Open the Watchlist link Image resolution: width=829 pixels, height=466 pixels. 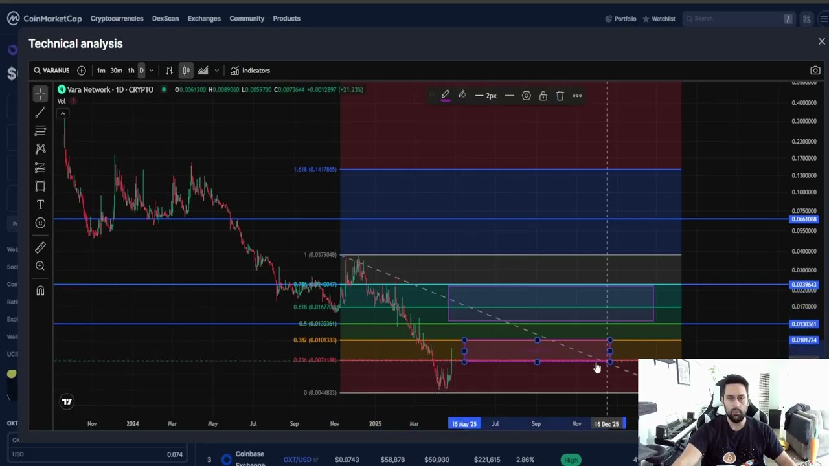659,19
